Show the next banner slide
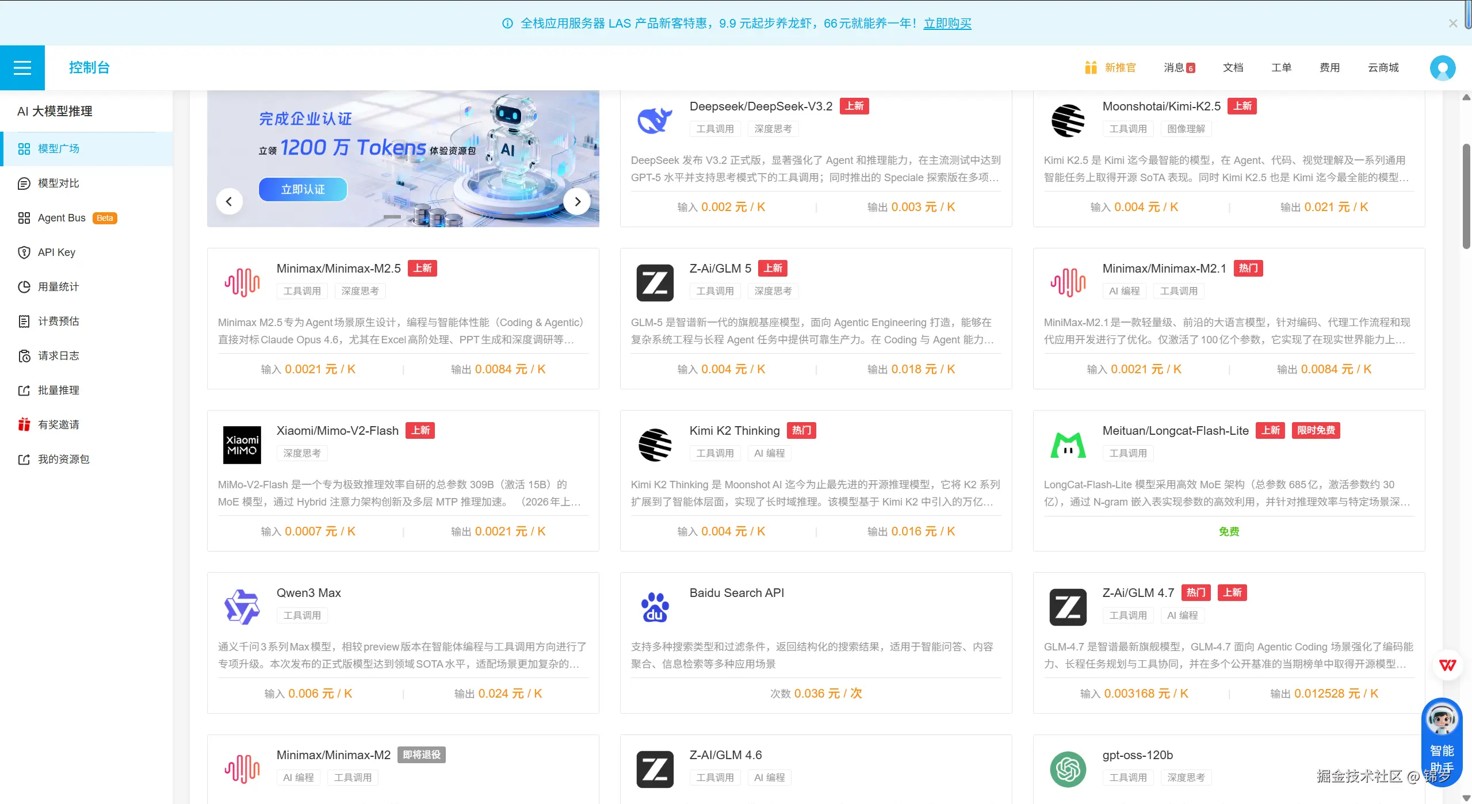 tap(577, 201)
